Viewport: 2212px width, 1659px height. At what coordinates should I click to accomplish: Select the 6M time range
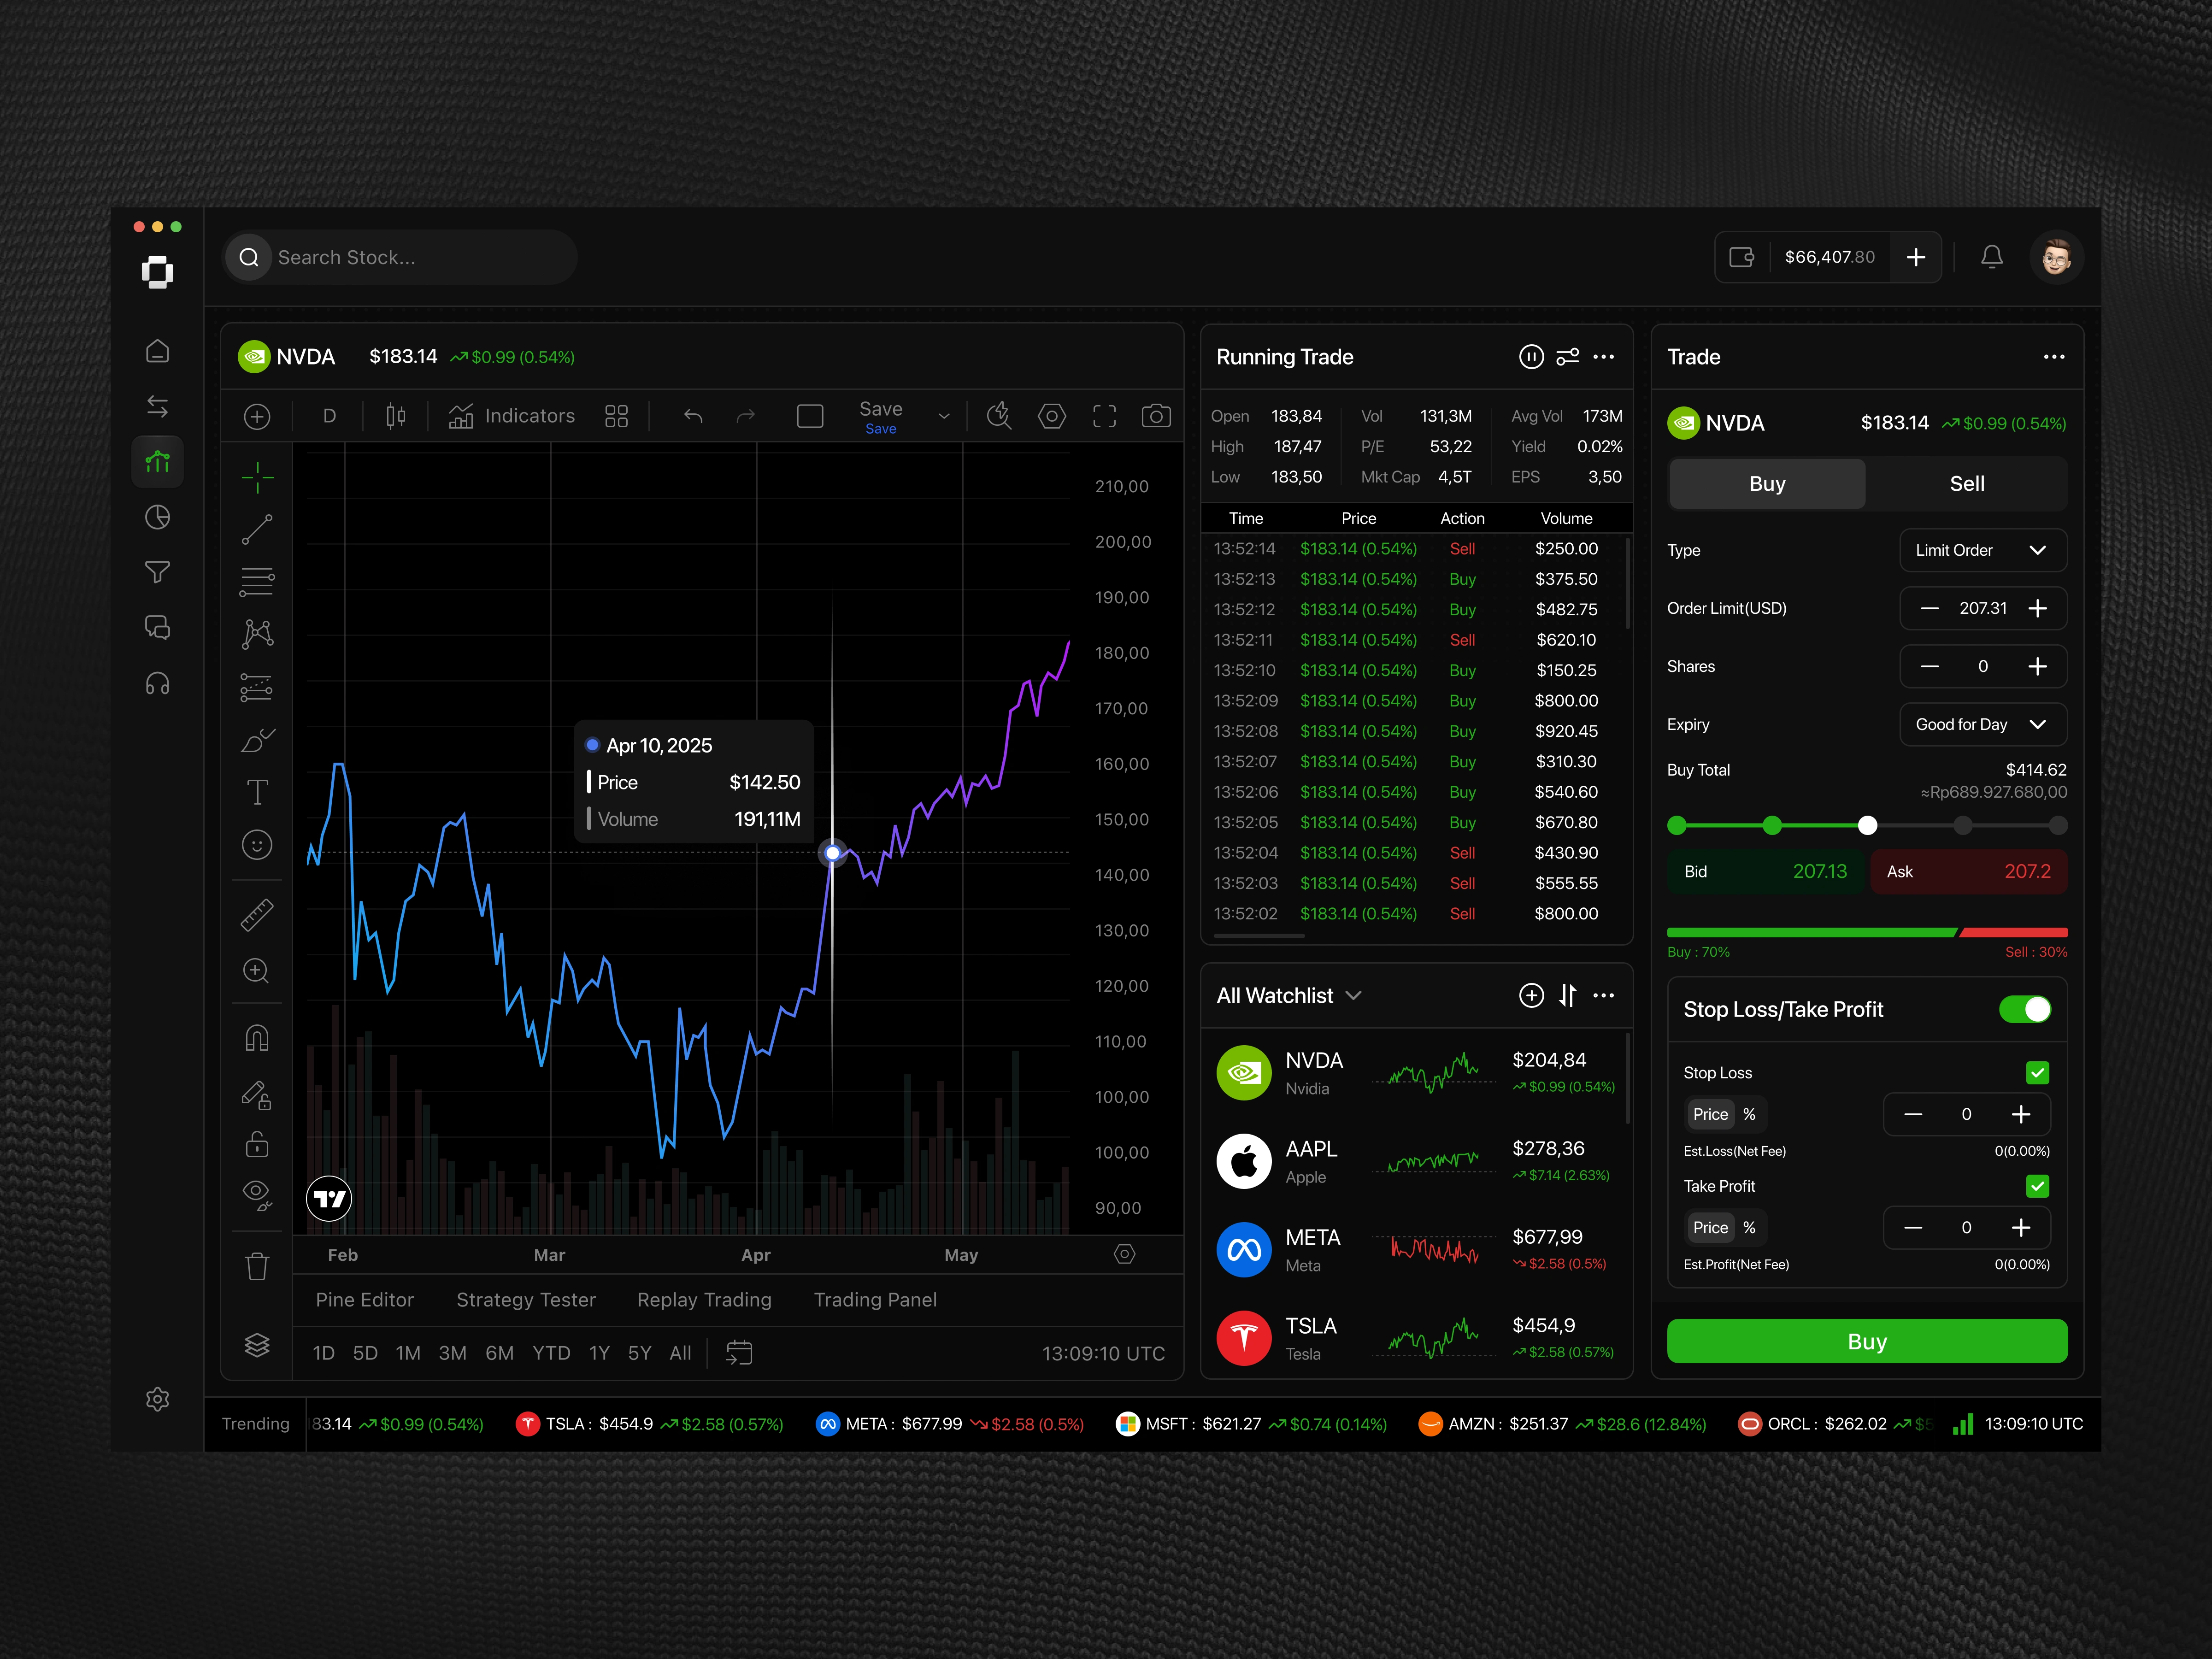point(499,1353)
